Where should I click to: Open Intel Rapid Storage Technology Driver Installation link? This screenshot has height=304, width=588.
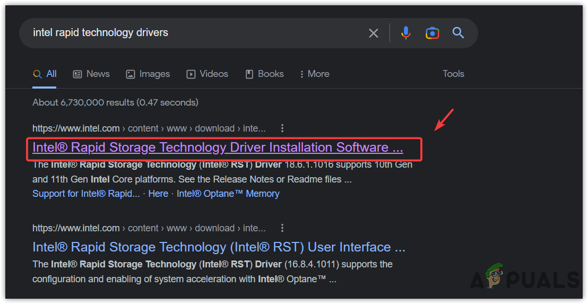218,147
